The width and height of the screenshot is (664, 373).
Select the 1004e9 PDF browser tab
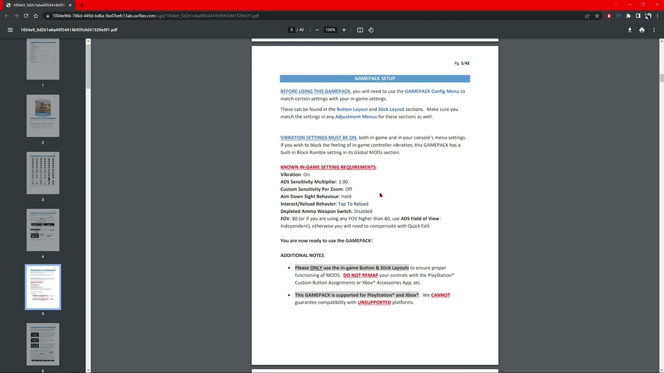tap(38, 5)
